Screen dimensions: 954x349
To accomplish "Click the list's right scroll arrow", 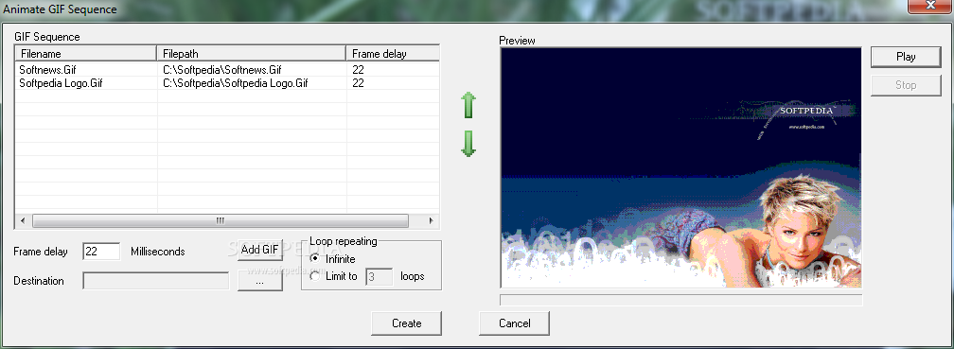I will [431, 220].
